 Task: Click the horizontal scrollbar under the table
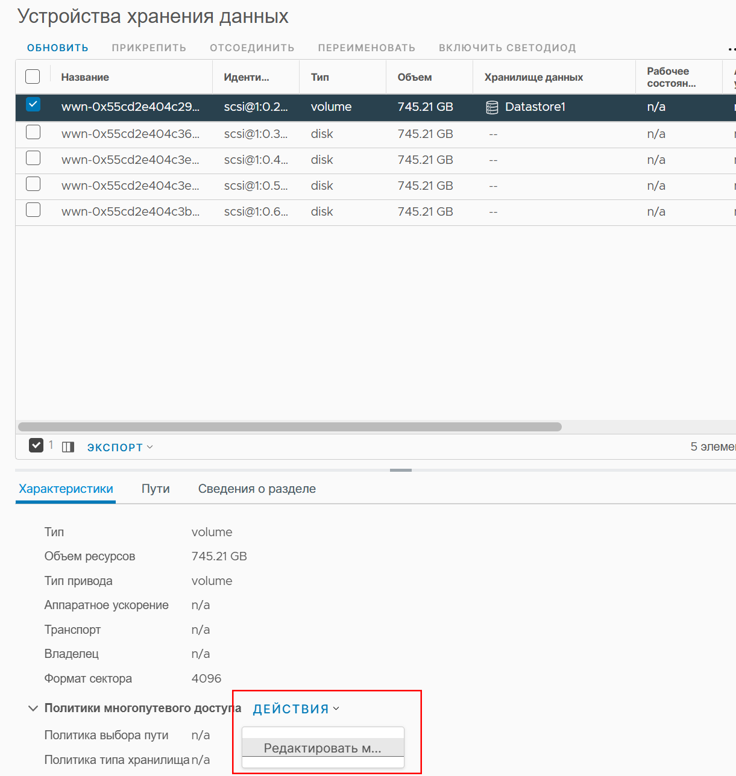click(290, 427)
